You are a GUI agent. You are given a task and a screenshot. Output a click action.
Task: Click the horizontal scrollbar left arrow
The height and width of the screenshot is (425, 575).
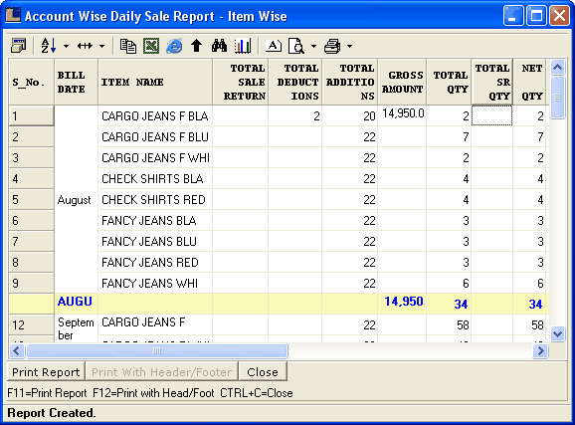pyautogui.click(x=17, y=351)
